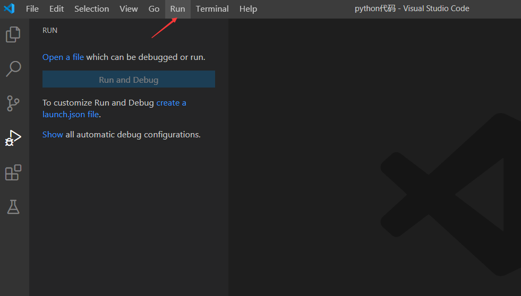
Task: Open the Edit menu
Action: 56,9
